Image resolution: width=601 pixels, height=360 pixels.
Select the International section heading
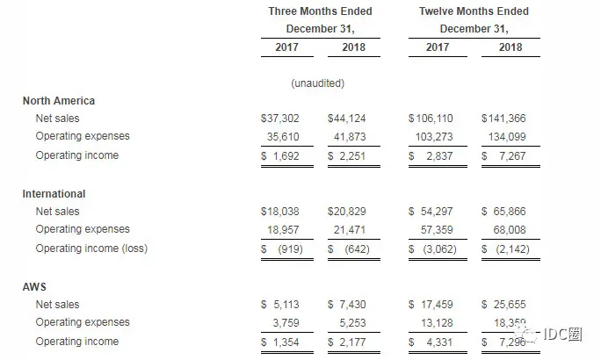[x=54, y=194]
